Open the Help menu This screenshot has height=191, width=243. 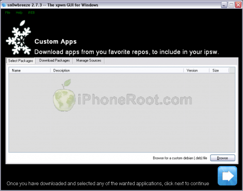pyautogui.click(x=19, y=13)
